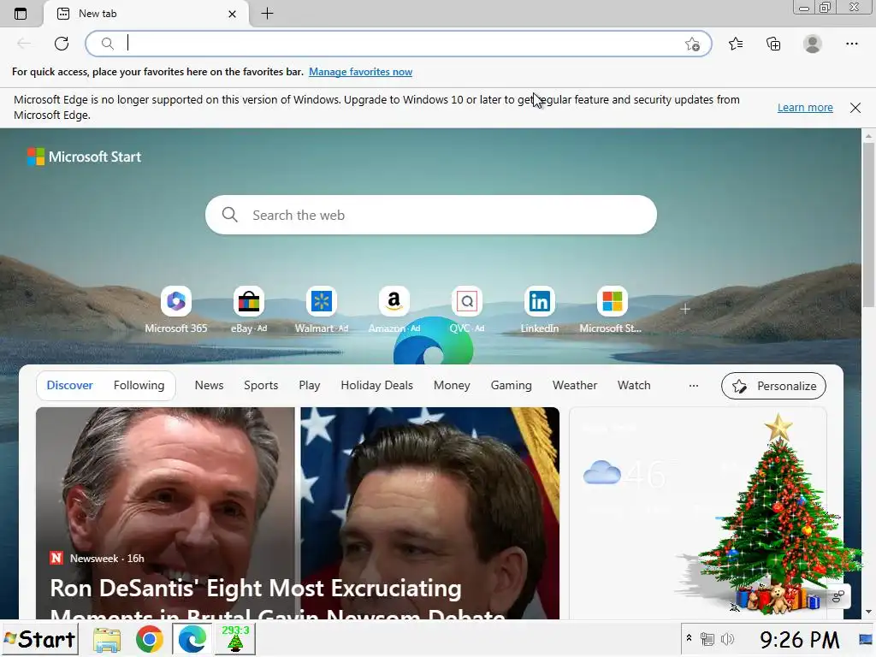Open the profile avatar menu

click(813, 44)
